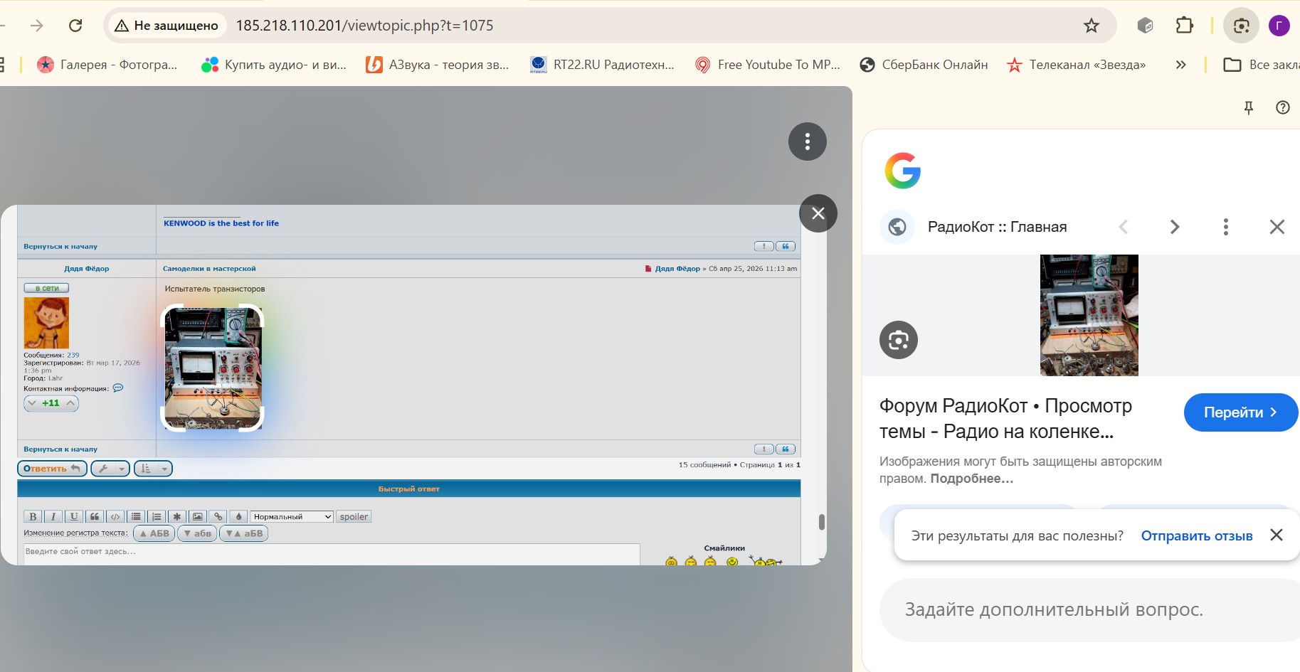Open СберБанк Онлайн bookmark
Screen dimensions: 1300x672
coord(924,65)
